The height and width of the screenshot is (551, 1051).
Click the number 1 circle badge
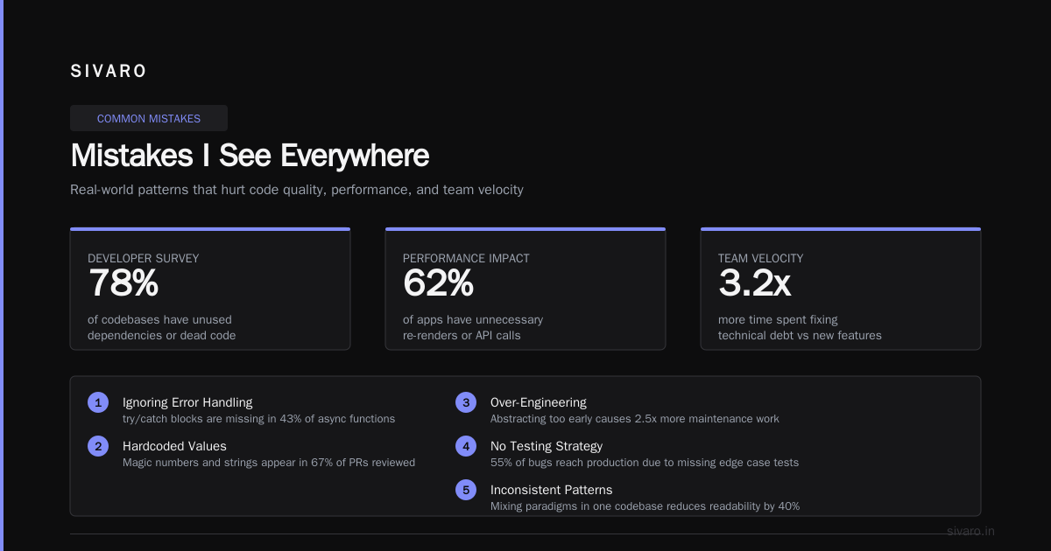click(x=98, y=402)
